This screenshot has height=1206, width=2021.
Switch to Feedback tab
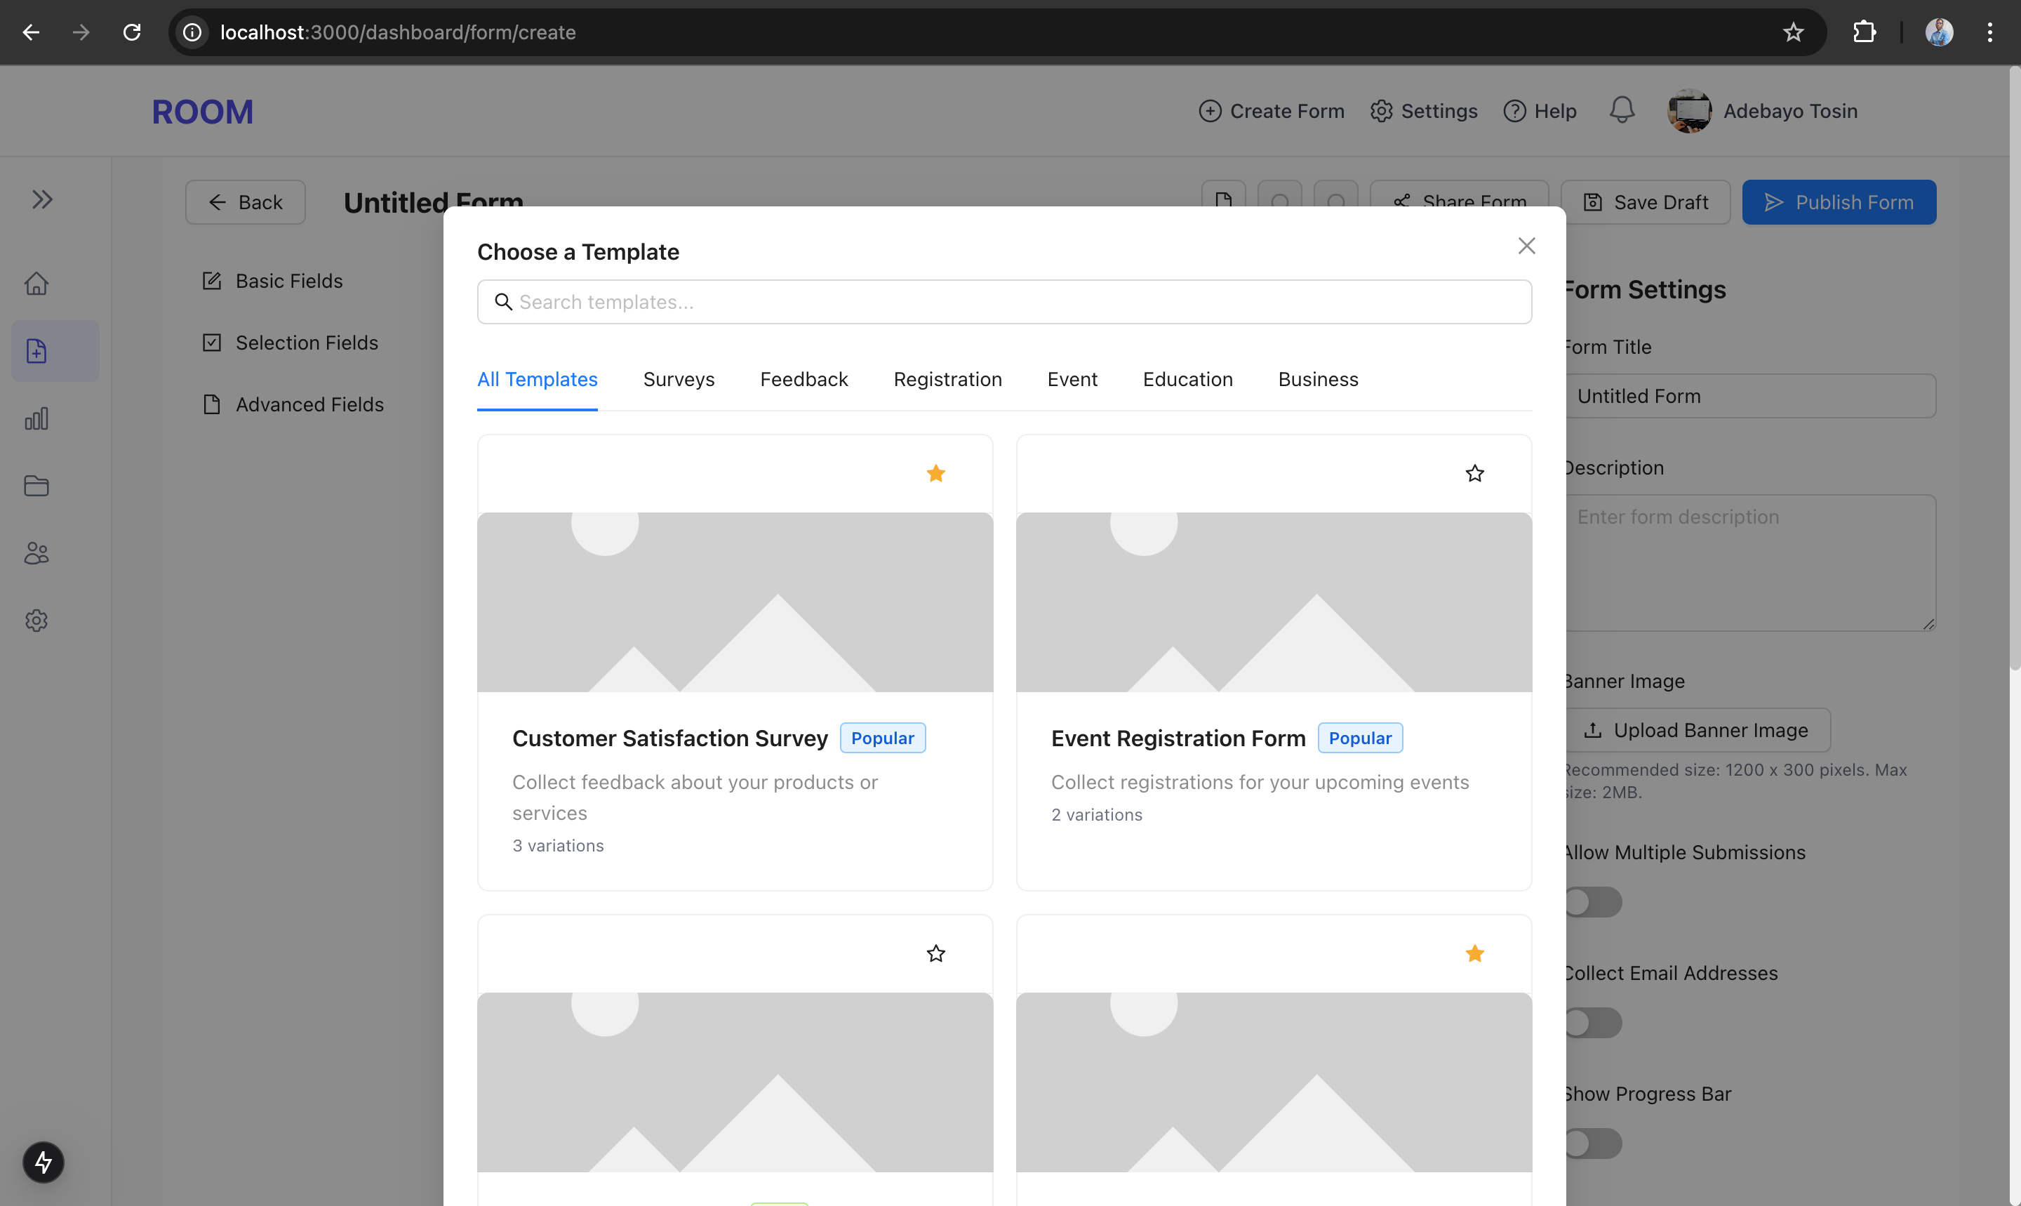803,380
